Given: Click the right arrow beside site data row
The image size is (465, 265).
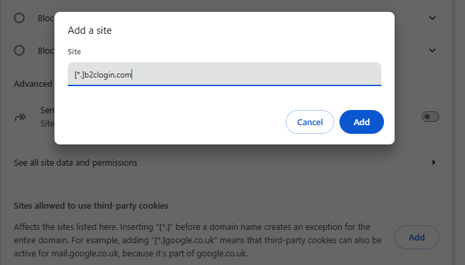Looking at the screenshot, I should [x=434, y=162].
